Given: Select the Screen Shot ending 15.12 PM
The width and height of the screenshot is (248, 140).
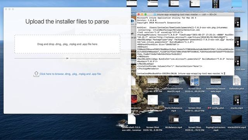Looking at the screenshot, I should (195, 119).
